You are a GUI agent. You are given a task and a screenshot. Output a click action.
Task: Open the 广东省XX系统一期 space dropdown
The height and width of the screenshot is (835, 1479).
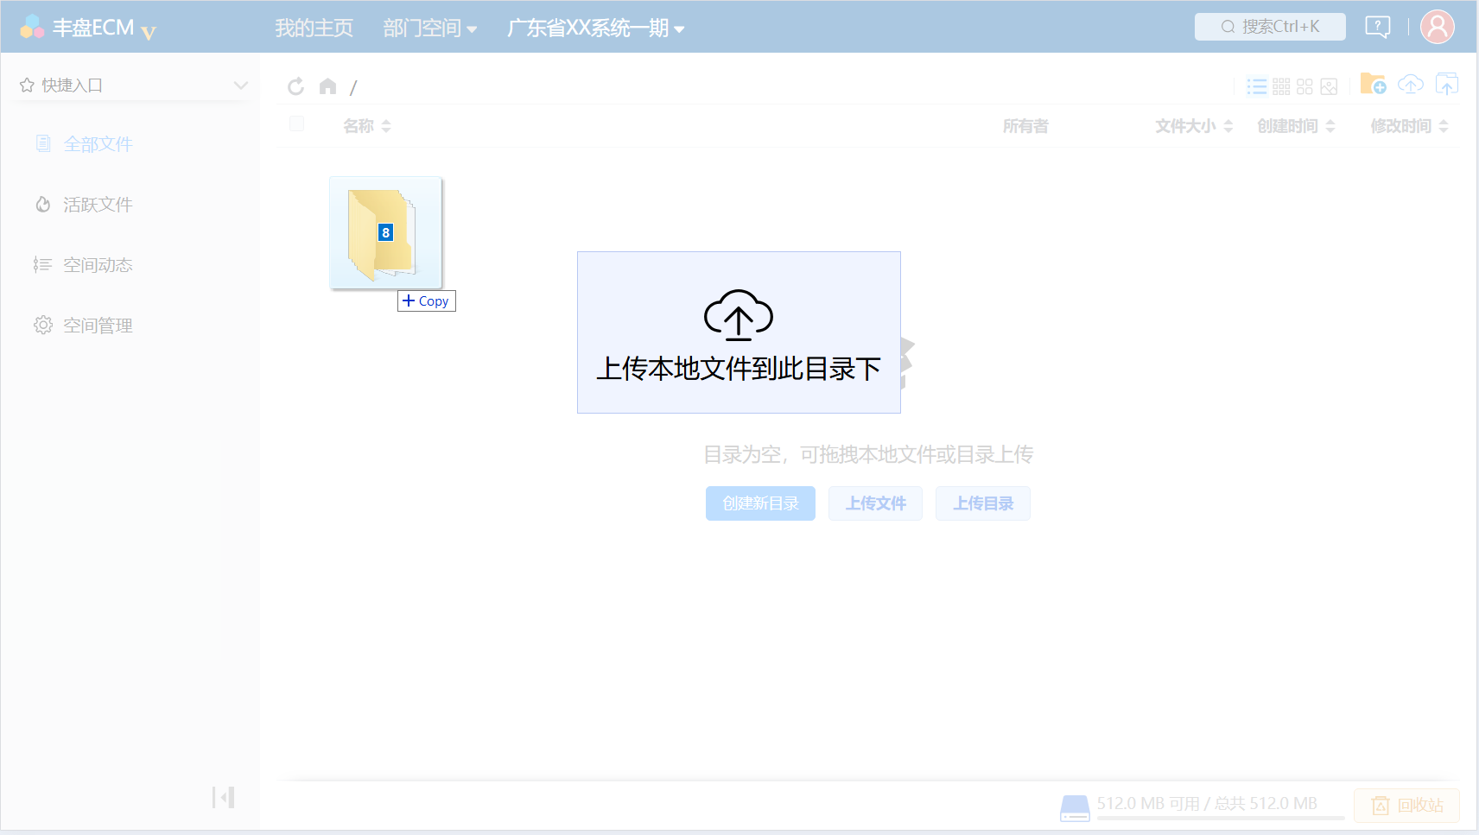(x=595, y=28)
